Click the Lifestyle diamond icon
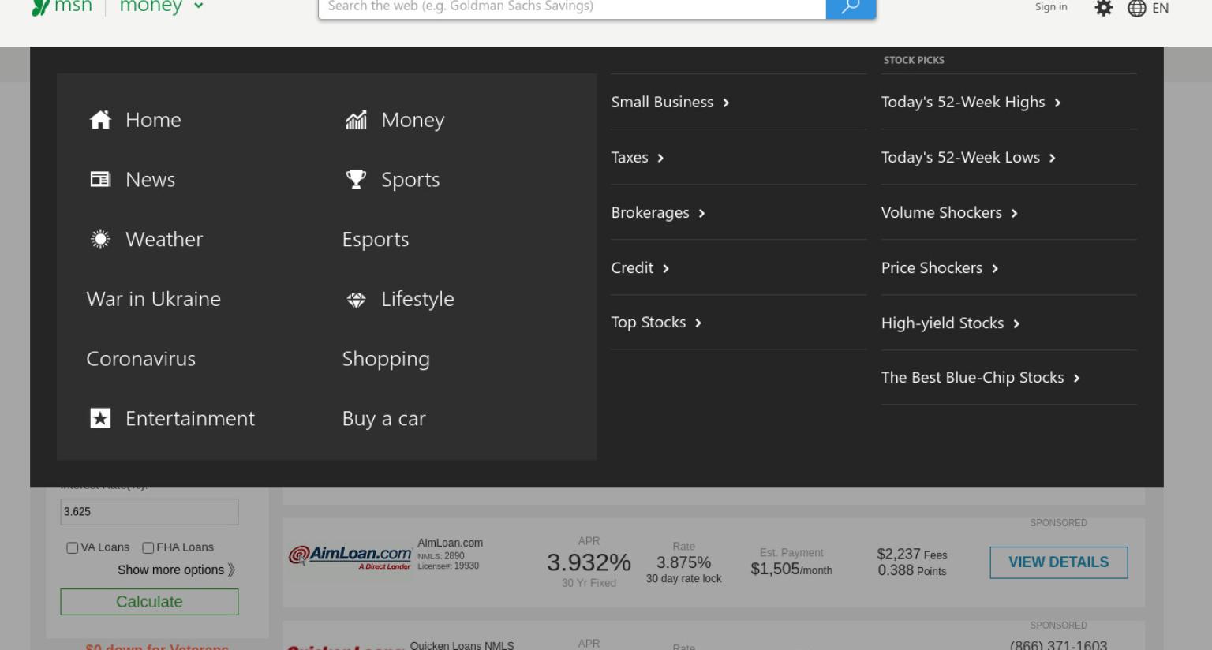The width and height of the screenshot is (1212, 650). pyautogui.click(x=357, y=300)
